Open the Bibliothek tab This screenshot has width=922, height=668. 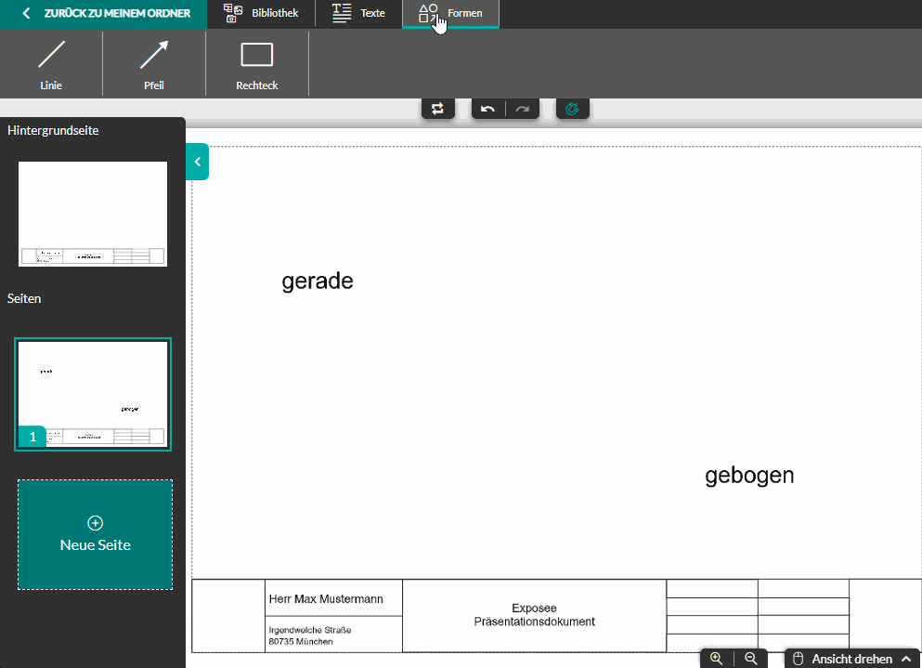[x=261, y=13]
